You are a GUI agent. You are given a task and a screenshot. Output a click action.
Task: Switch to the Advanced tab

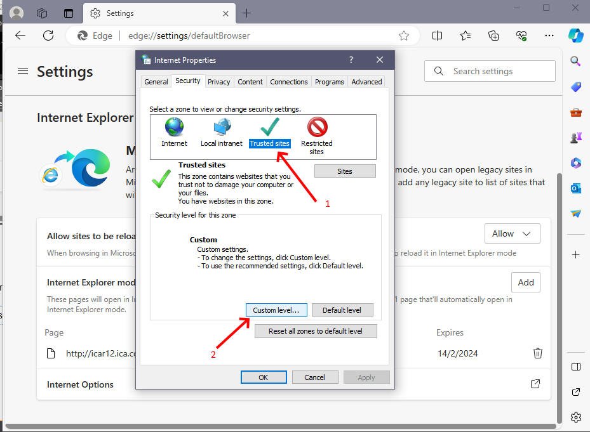[366, 82]
